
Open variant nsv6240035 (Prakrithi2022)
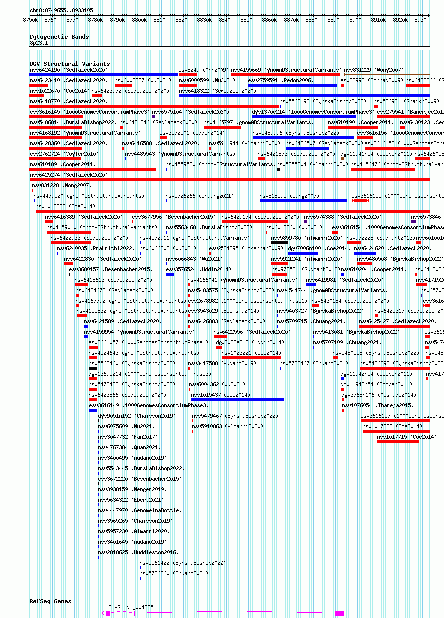click(96, 248)
